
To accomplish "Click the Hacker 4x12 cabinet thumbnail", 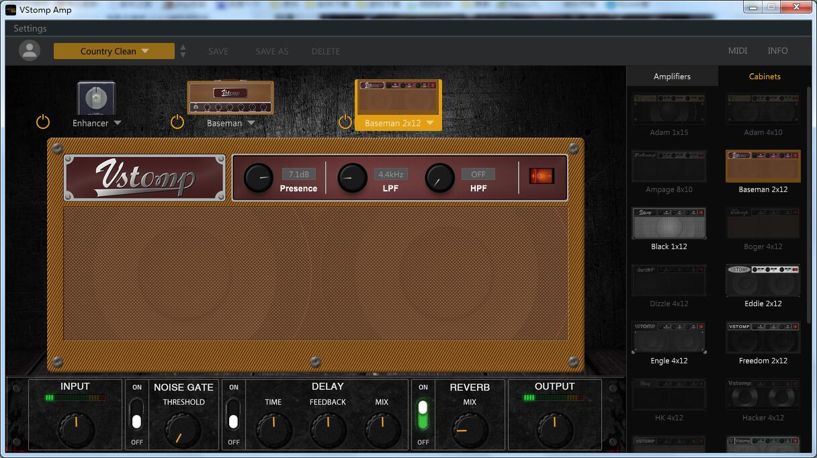I will pos(763,395).
